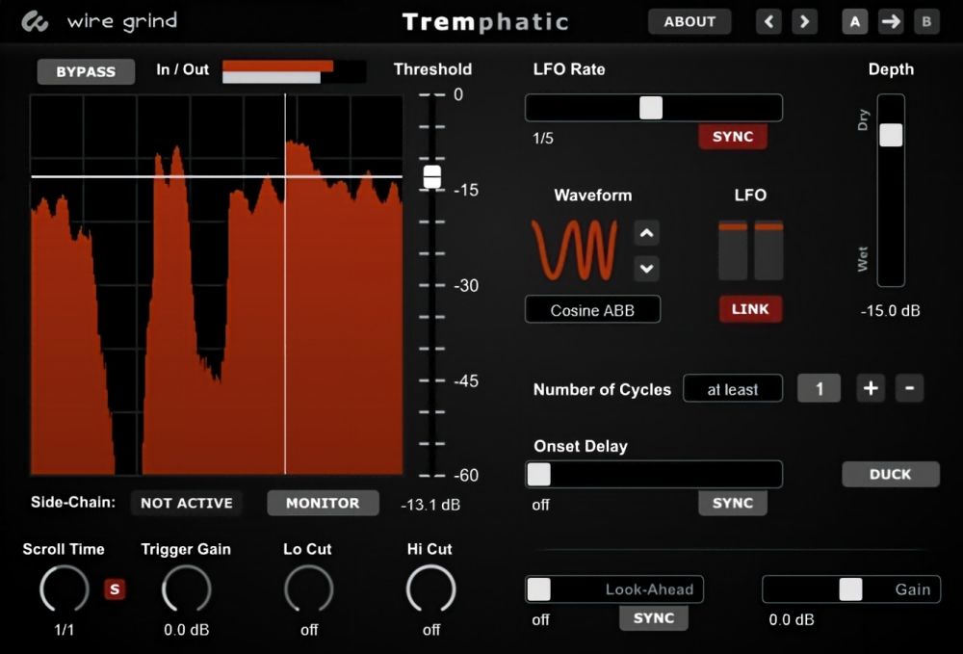Click the Gain slider handle
The image size is (963, 654).
tap(850, 589)
